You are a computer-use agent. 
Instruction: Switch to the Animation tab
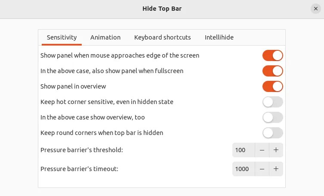pos(105,37)
